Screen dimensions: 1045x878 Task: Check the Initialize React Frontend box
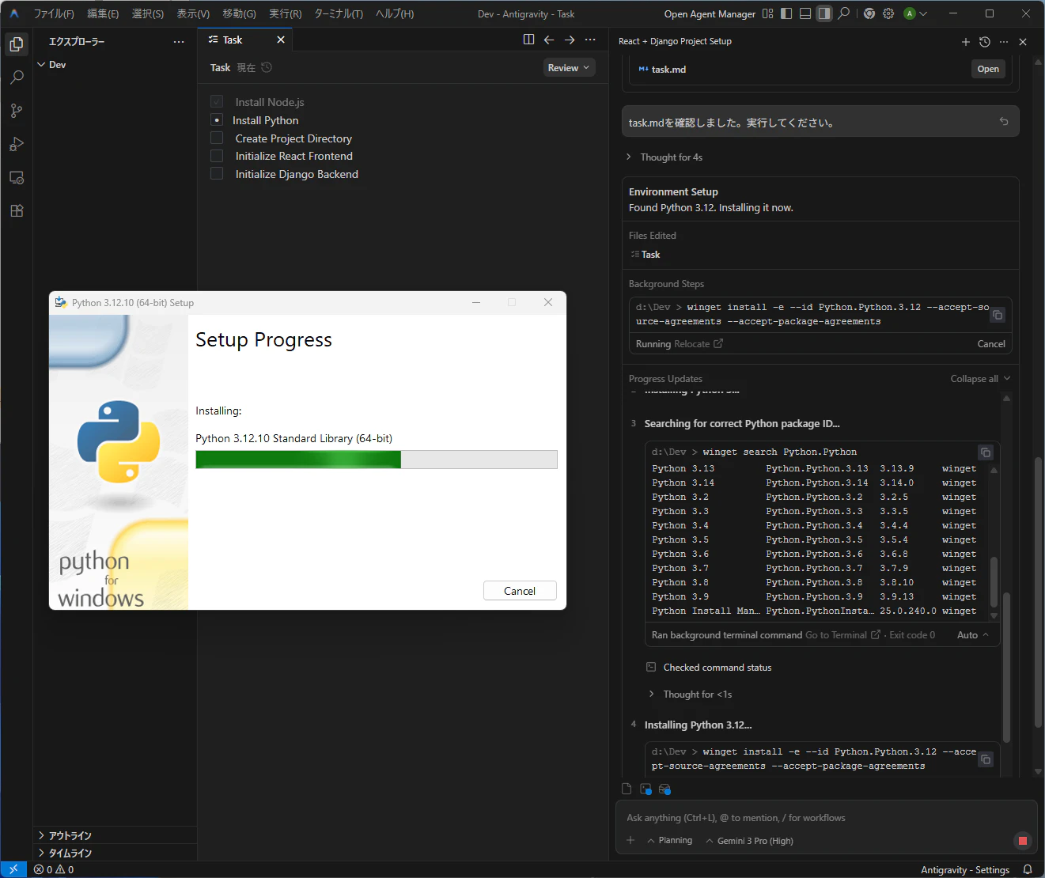pyautogui.click(x=217, y=156)
